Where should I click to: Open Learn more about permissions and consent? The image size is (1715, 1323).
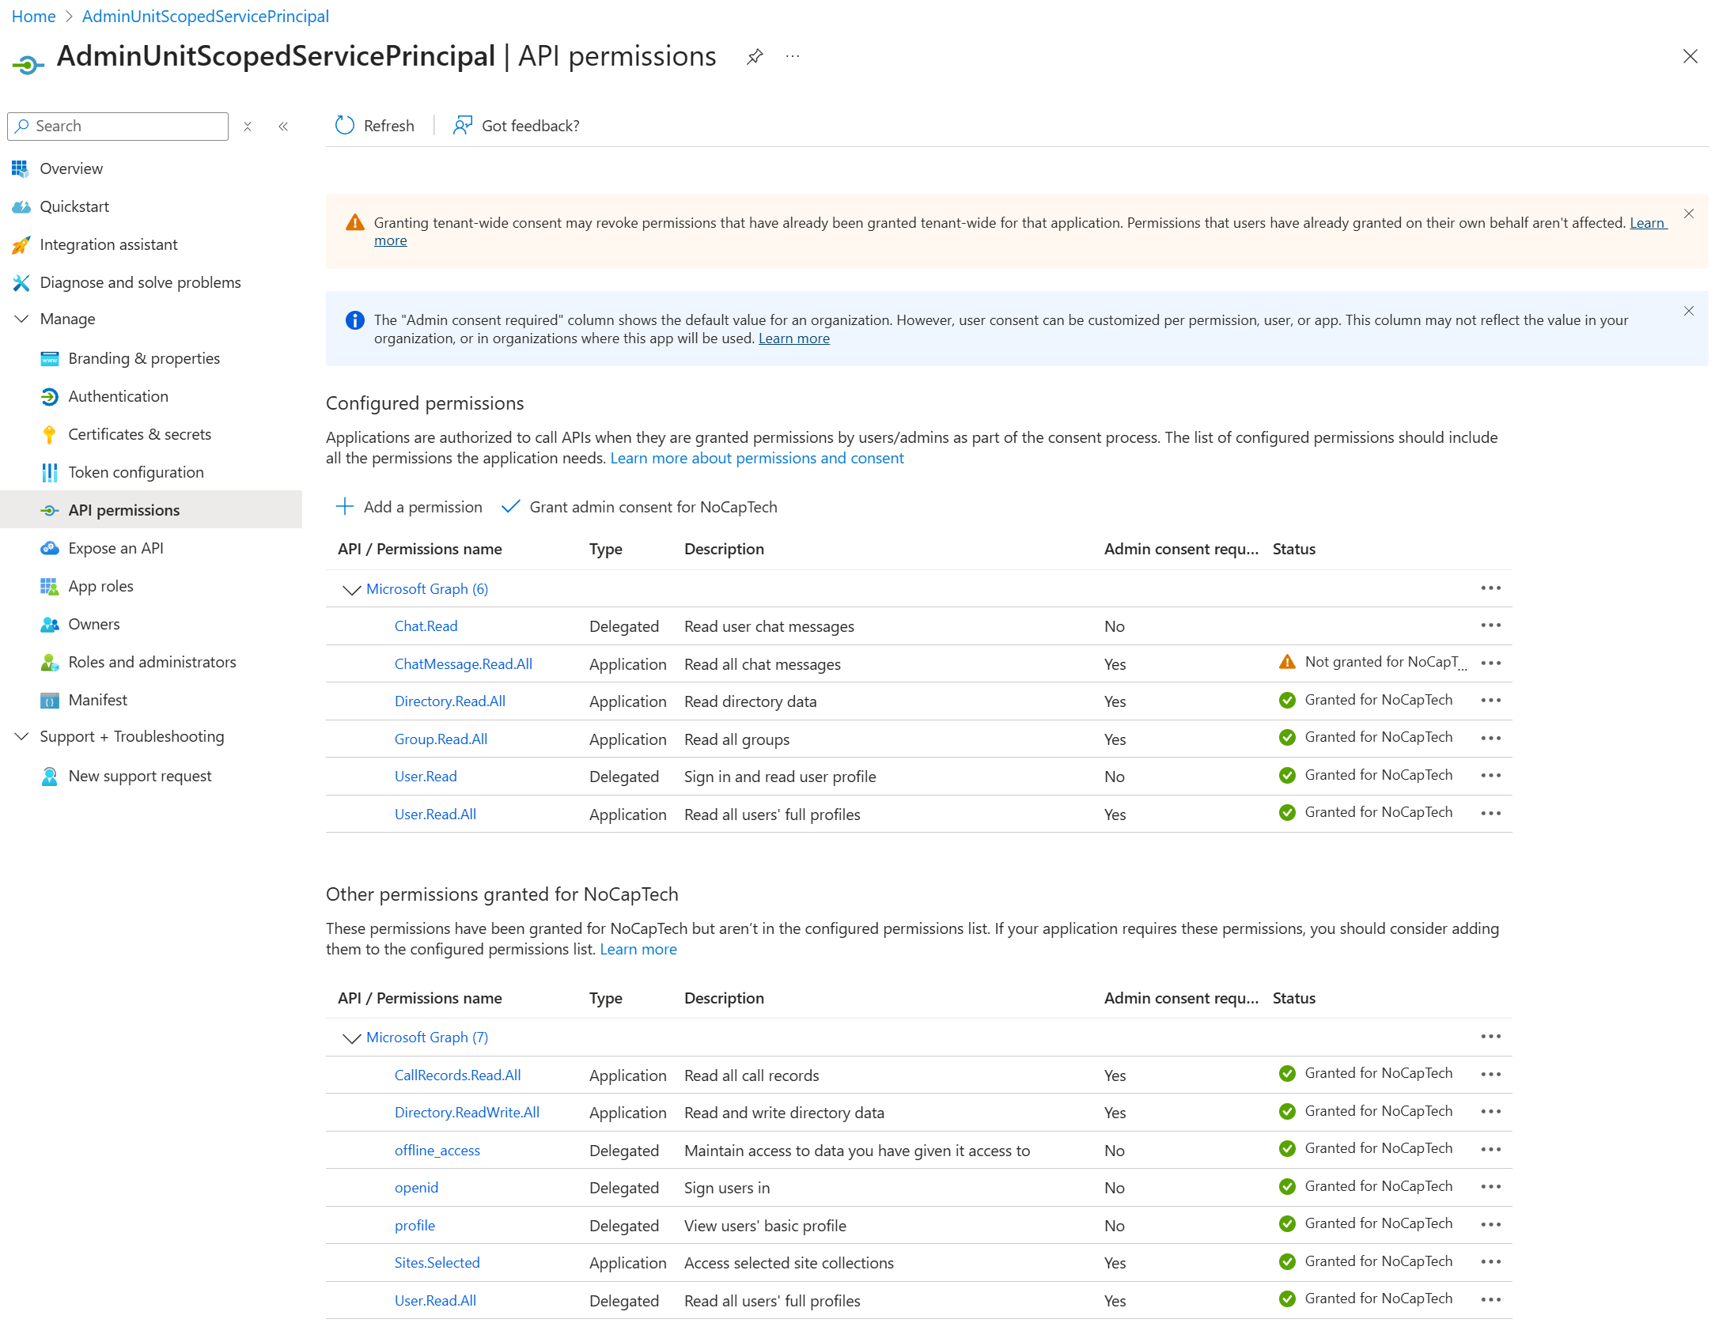[757, 458]
